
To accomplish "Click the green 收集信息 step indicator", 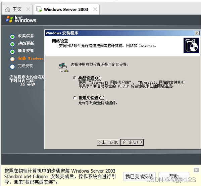I will [x=12, y=37].
